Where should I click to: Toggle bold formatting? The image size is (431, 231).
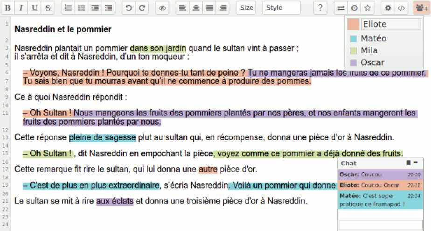pyautogui.click(x=7, y=8)
